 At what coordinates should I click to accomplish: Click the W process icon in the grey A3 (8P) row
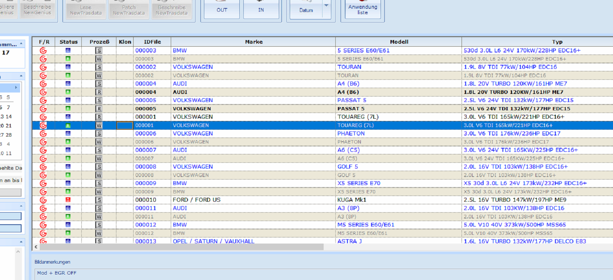click(x=99, y=217)
